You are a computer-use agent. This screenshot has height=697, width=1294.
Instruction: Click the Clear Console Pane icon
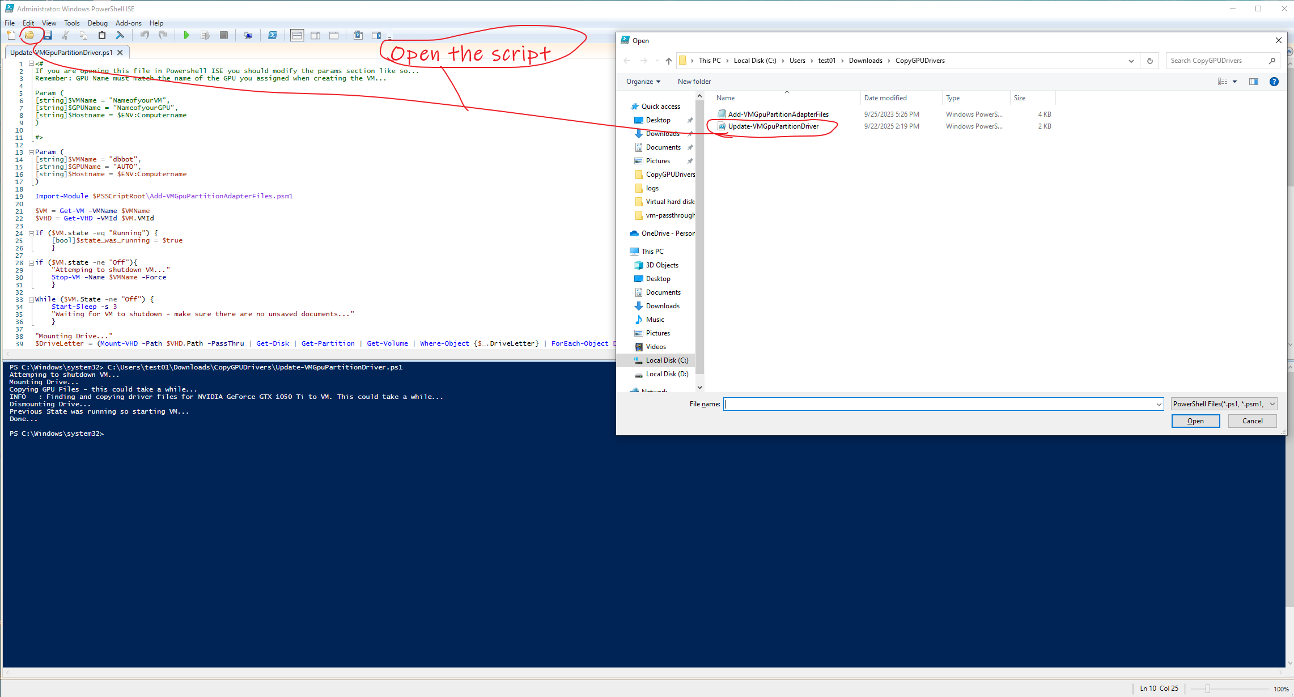[x=120, y=35]
